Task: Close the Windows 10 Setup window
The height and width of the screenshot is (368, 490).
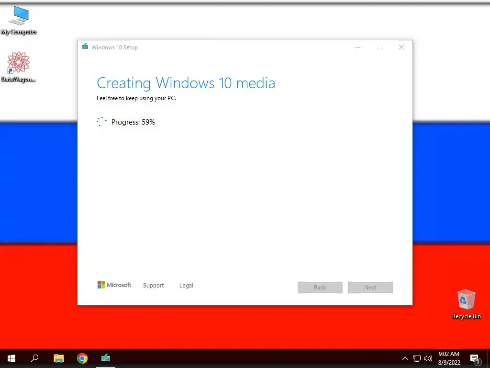Action: point(401,47)
